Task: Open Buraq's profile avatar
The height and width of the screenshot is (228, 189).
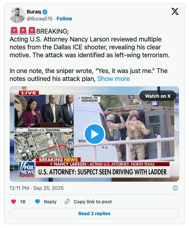Action: coord(17,15)
